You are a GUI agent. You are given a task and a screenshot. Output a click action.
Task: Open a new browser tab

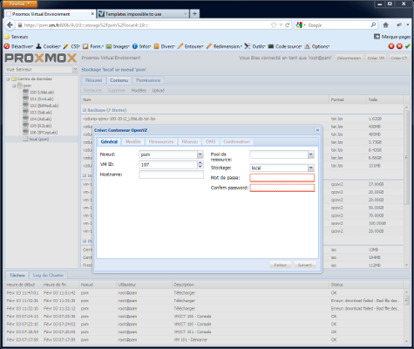click(x=194, y=14)
